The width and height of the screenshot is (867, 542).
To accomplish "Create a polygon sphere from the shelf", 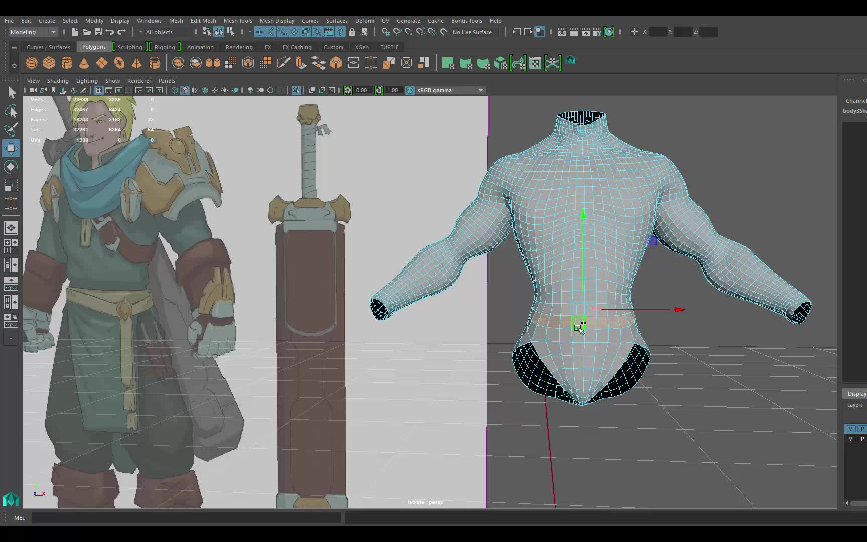I will click(31, 63).
